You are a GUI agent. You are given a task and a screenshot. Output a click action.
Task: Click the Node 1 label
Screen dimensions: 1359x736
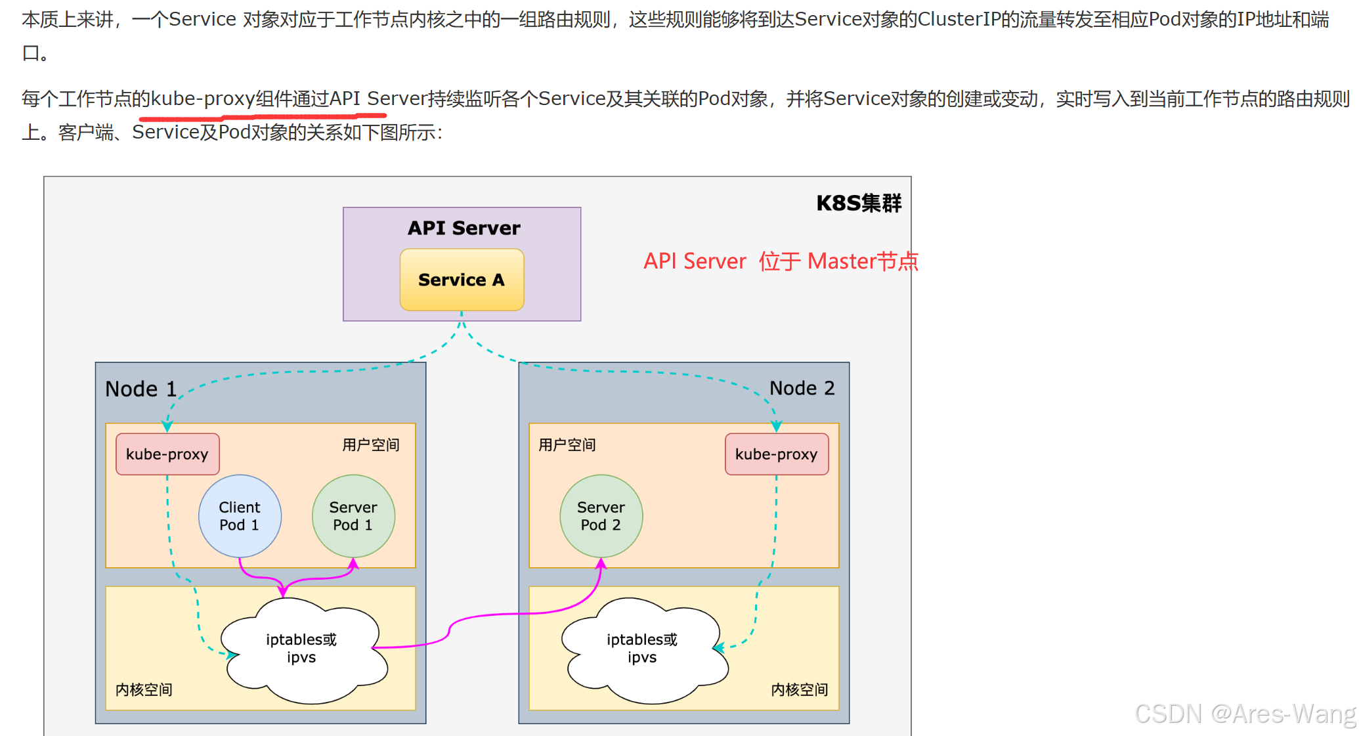pos(140,389)
